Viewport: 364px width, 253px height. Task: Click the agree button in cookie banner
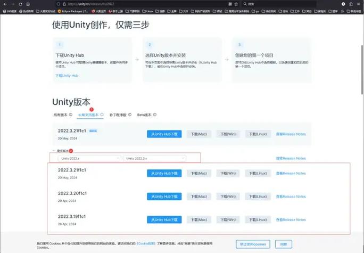tap(284, 244)
